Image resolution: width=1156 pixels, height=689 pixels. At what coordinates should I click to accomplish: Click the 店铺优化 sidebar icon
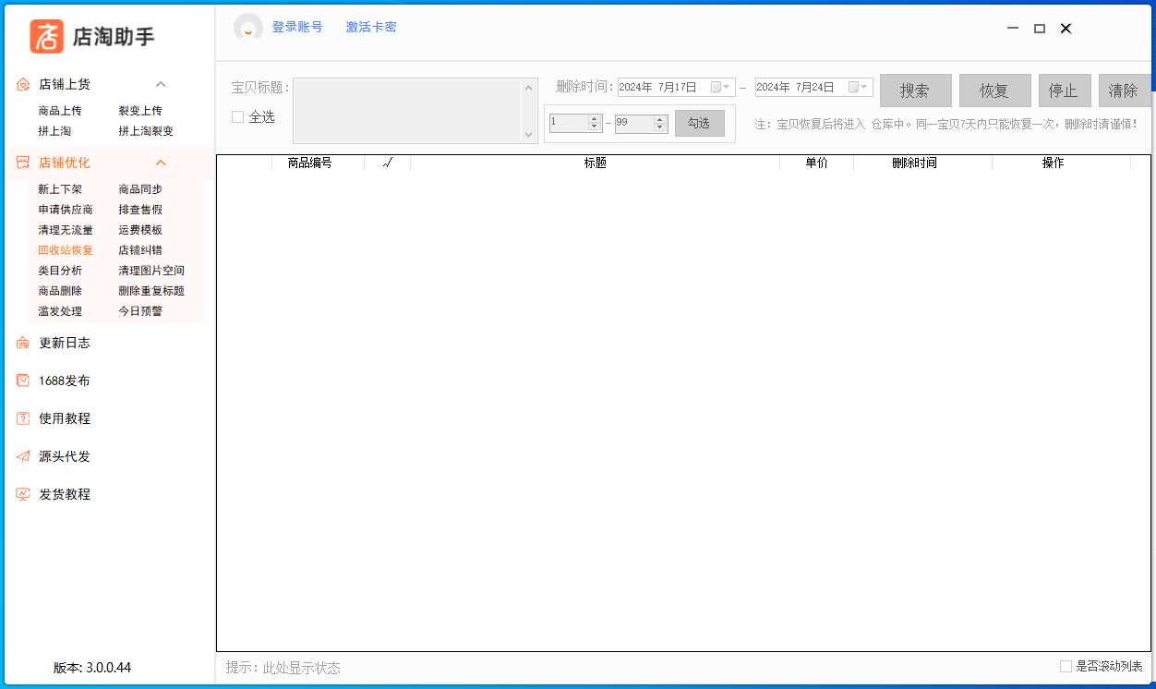pyautogui.click(x=23, y=162)
